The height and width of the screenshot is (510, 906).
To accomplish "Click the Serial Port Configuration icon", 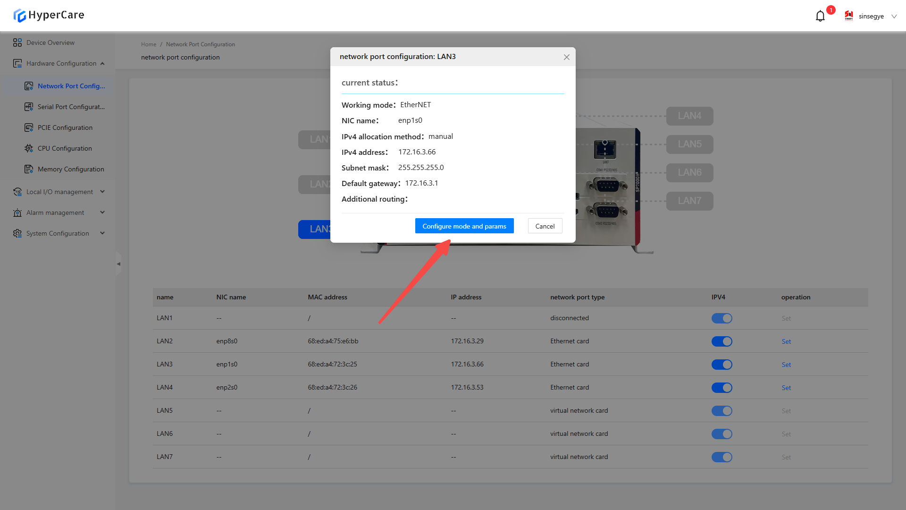I will tap(29, 107).
